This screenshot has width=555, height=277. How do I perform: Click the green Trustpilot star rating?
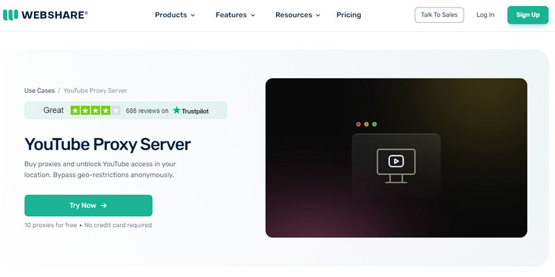point(94,110)
